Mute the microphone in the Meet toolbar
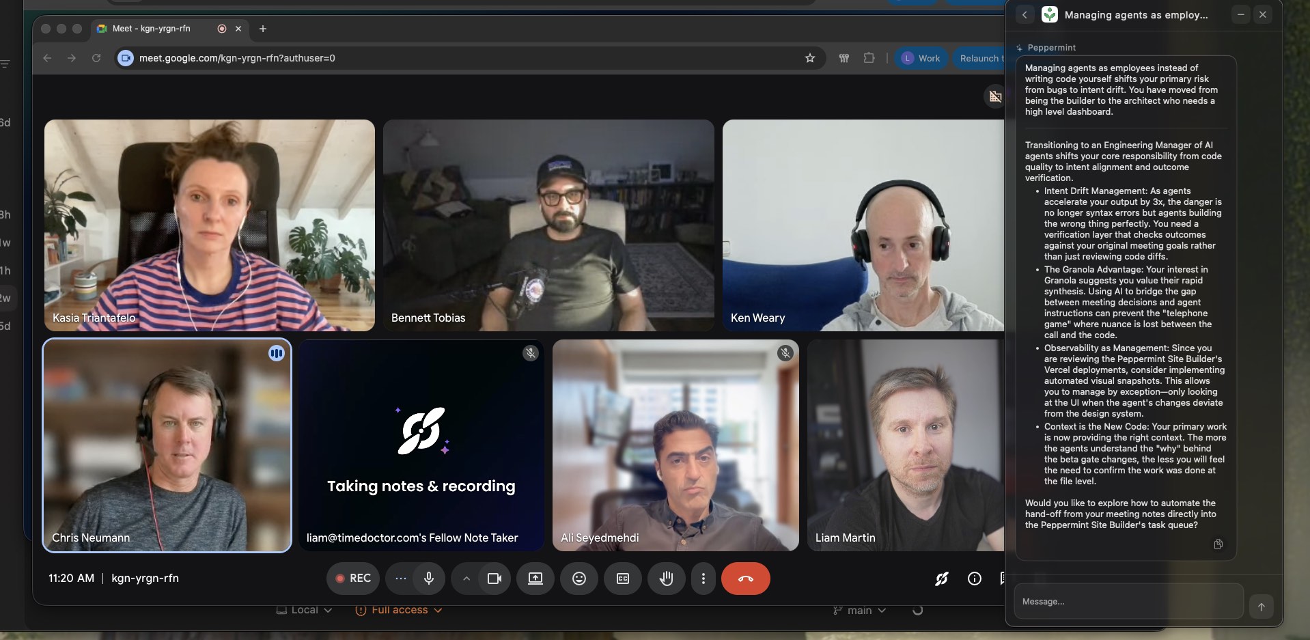Image resolution: width=1310 pixels, height=640 pixels. pyautogui.click(x=429, y=579)
